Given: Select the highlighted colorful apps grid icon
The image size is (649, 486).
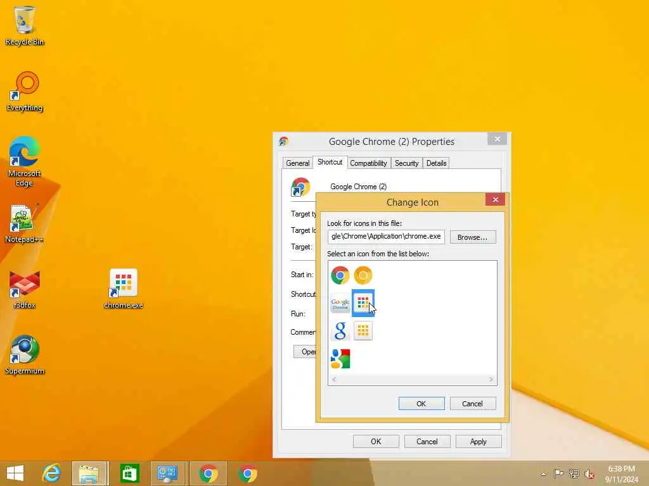Looking at the screenshot, I should click(363, 303).
